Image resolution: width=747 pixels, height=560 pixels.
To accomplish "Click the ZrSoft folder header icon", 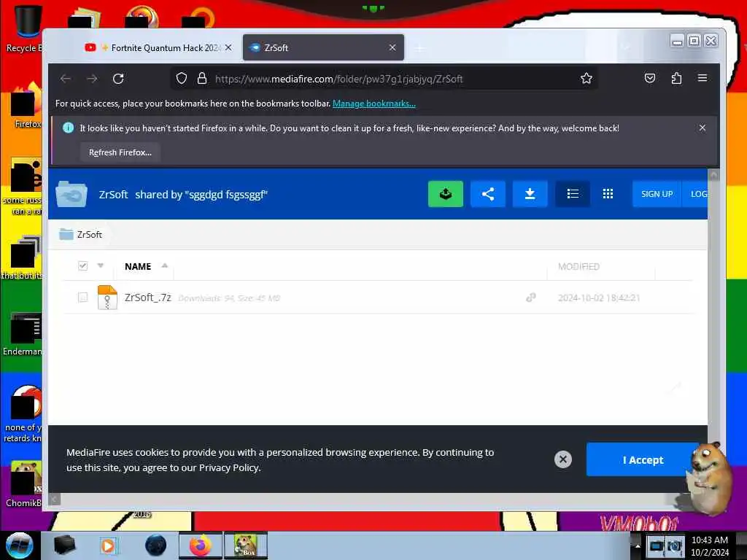I will [x=71, y=194].
